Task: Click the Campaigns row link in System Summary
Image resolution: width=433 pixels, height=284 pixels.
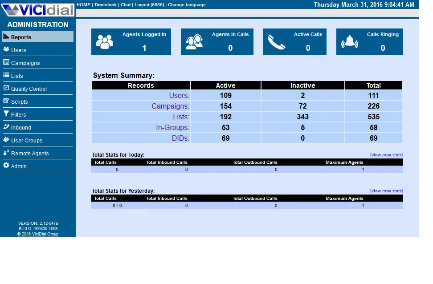Action: click(170, 106)
